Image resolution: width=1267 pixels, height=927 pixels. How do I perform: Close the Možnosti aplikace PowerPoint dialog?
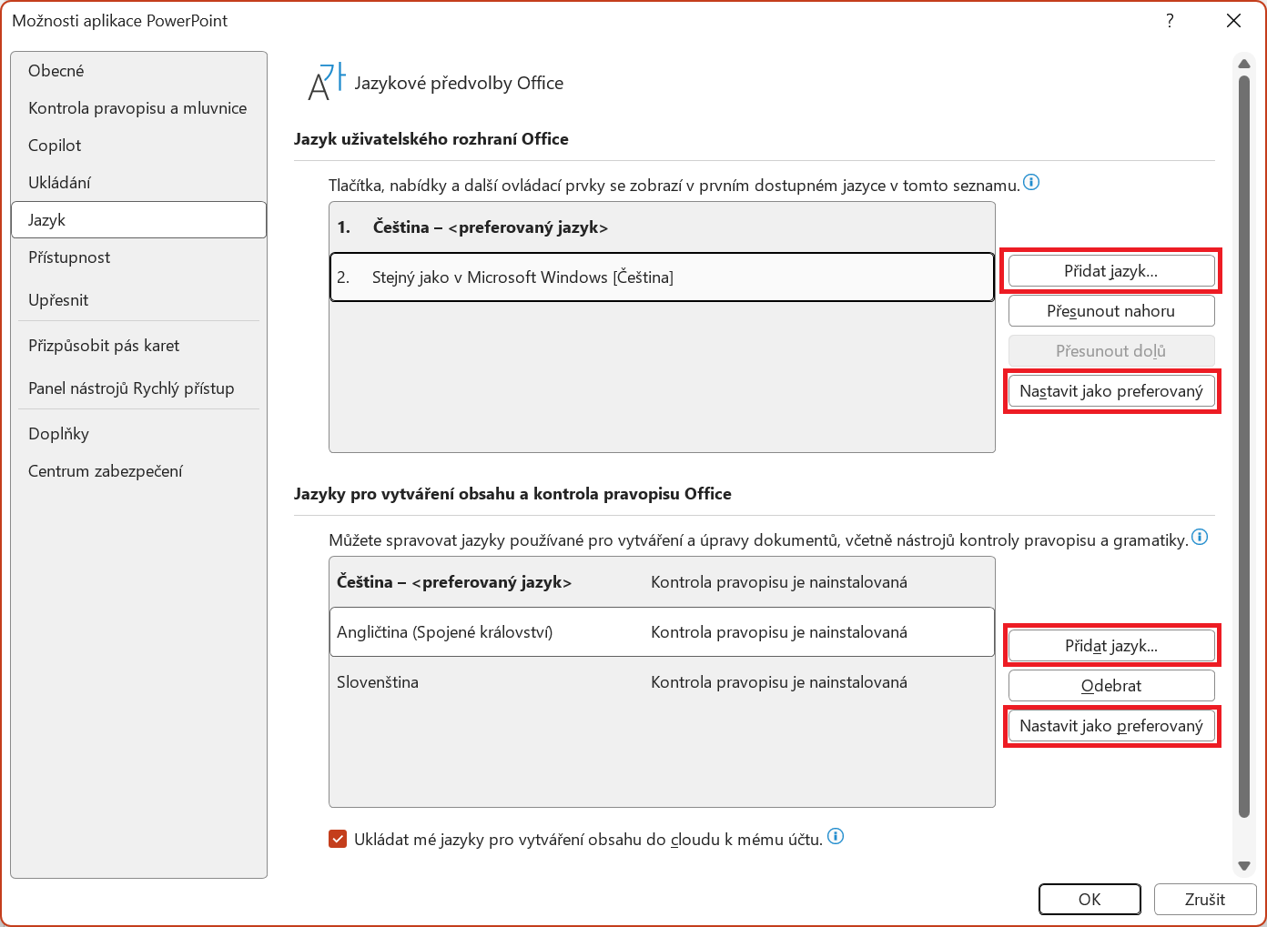pos(1233,21)
